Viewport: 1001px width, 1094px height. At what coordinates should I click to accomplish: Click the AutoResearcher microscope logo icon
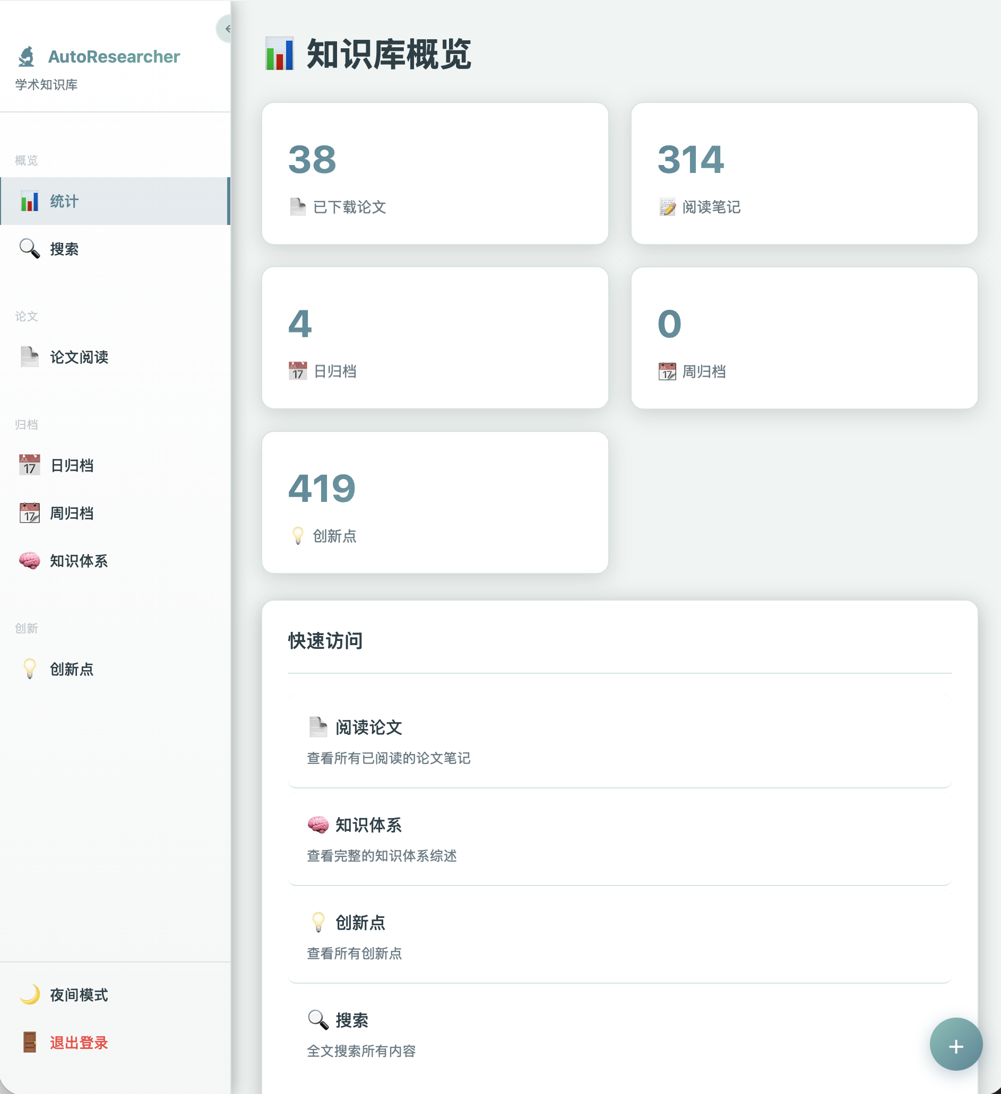26,56
